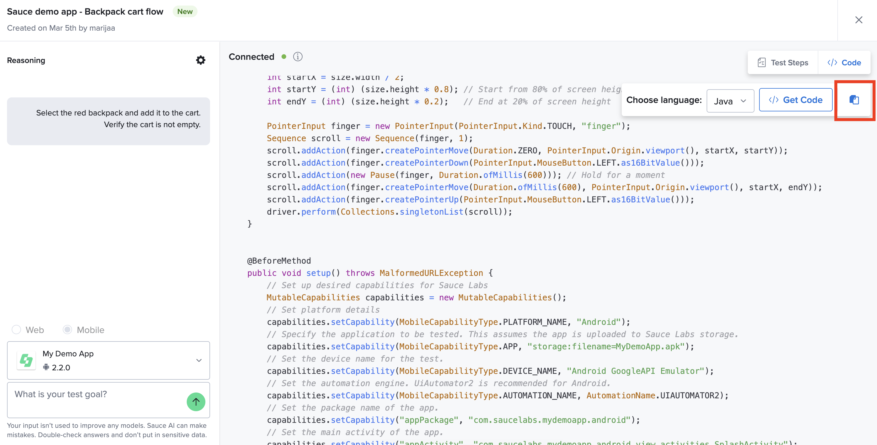Select the Web radio button

(x=16, y=329)
